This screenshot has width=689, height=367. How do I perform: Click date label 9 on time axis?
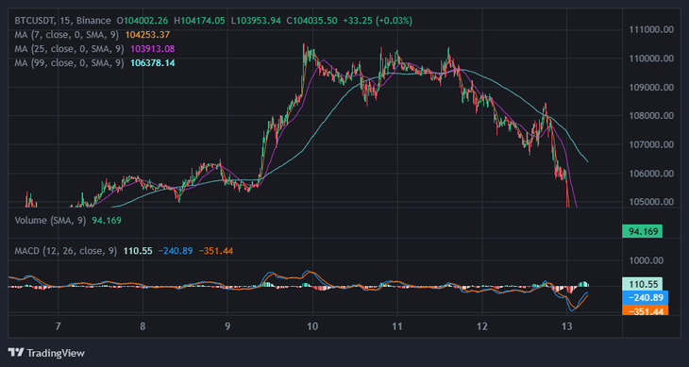click(227, 326)
